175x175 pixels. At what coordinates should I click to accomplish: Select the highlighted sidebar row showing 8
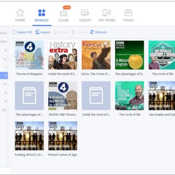click(x=4, y=75)
